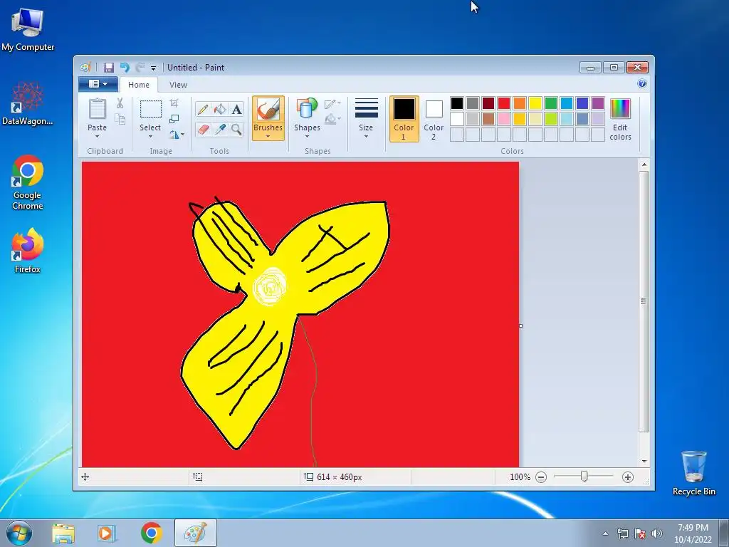This screenshot has width=729, height=547.
Task: Click the Firefox desktop shortcut
Action: [x=28, y=250]
